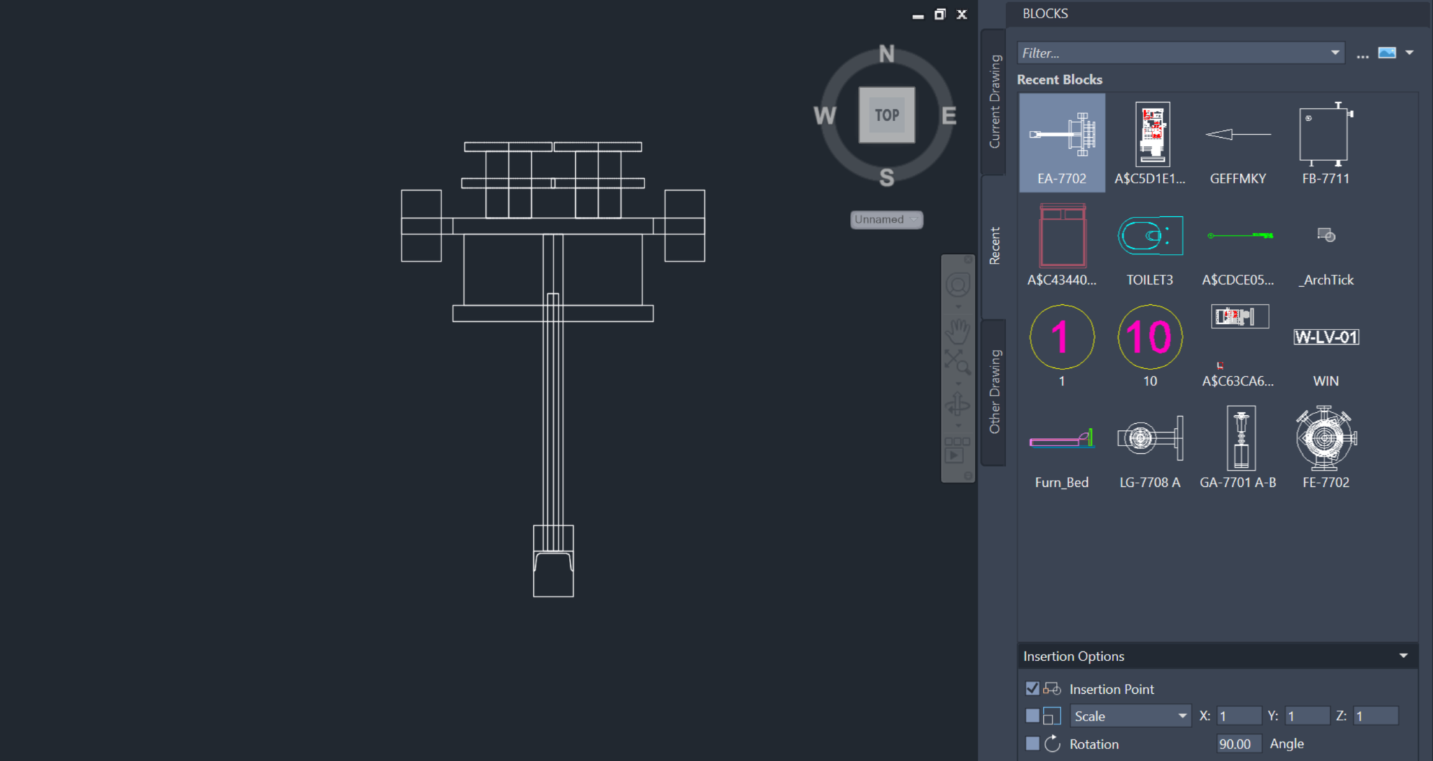Click the Pan hand tool in navigation bar
Image resolution: width=1433 pixels, height=761 pixels.
[x=957, y=329]
